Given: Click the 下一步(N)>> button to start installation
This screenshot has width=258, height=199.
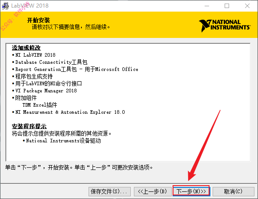Looking at the screenshot, I should [191, 191].
